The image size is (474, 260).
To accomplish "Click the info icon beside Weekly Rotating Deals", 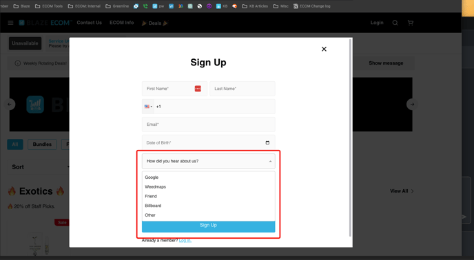I will pos(17,63).
